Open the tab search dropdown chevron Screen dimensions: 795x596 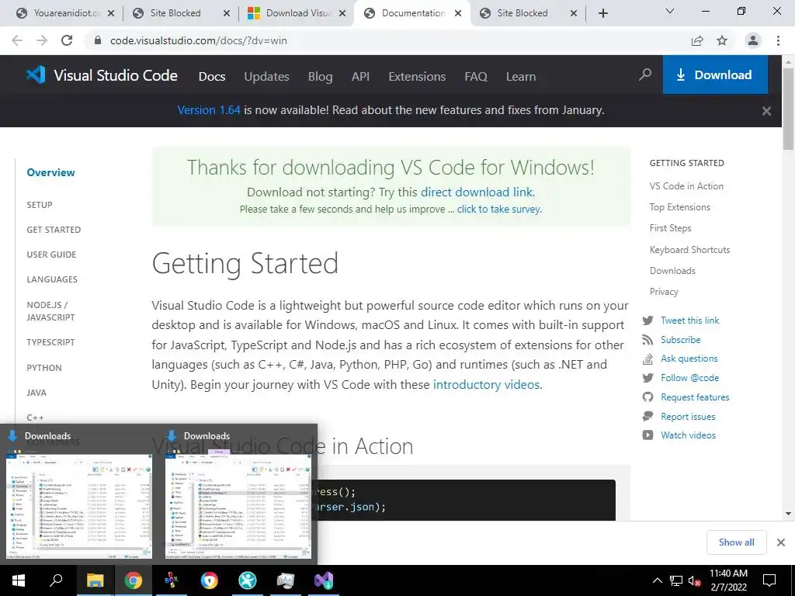coord(670,11)
